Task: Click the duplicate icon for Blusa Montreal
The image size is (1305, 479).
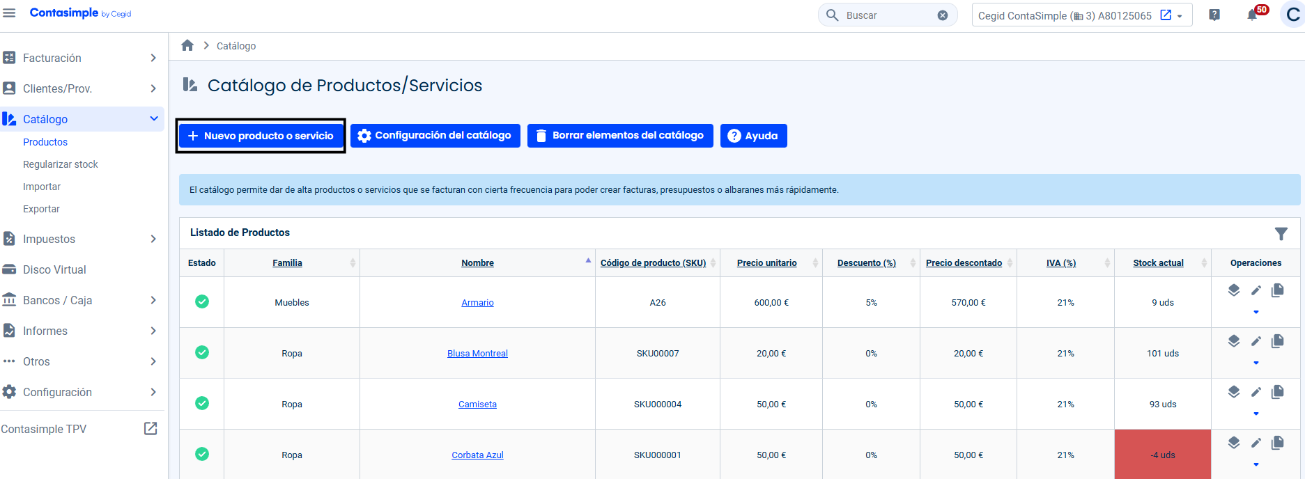Action: 1277,341
